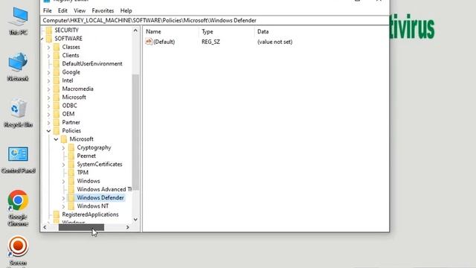Open Control Panel desktop icon
476x268 pixels.
click(x=18, y=159)
